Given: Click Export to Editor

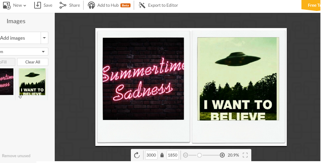Looking at the screenshot, I should point(163,5).
